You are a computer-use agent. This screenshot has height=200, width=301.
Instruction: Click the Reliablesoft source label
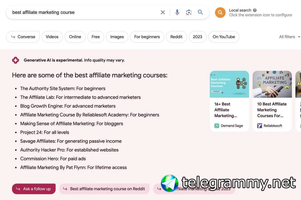pos(273,126)
